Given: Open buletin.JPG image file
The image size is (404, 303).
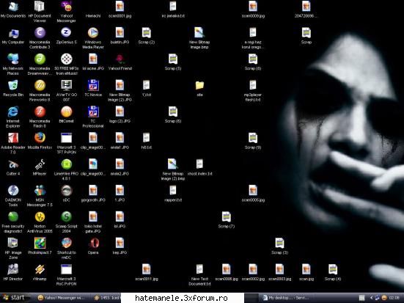Looking at the screenshot, I should 120,36.
